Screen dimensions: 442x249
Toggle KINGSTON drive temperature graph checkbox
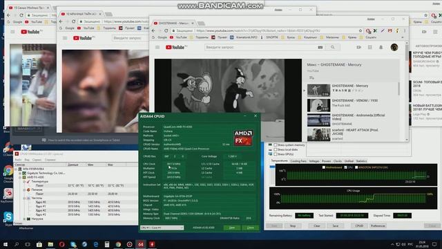pos(356,167)
